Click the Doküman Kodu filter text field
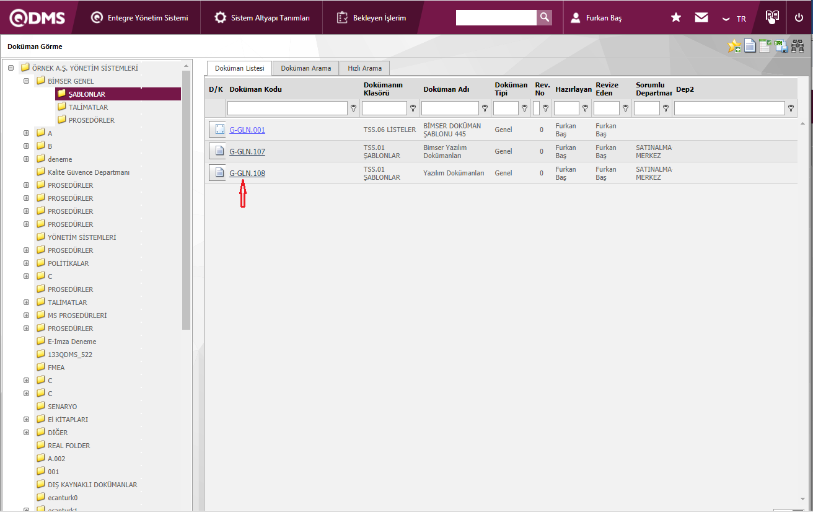The image size is (813, 512). point(288,108)
